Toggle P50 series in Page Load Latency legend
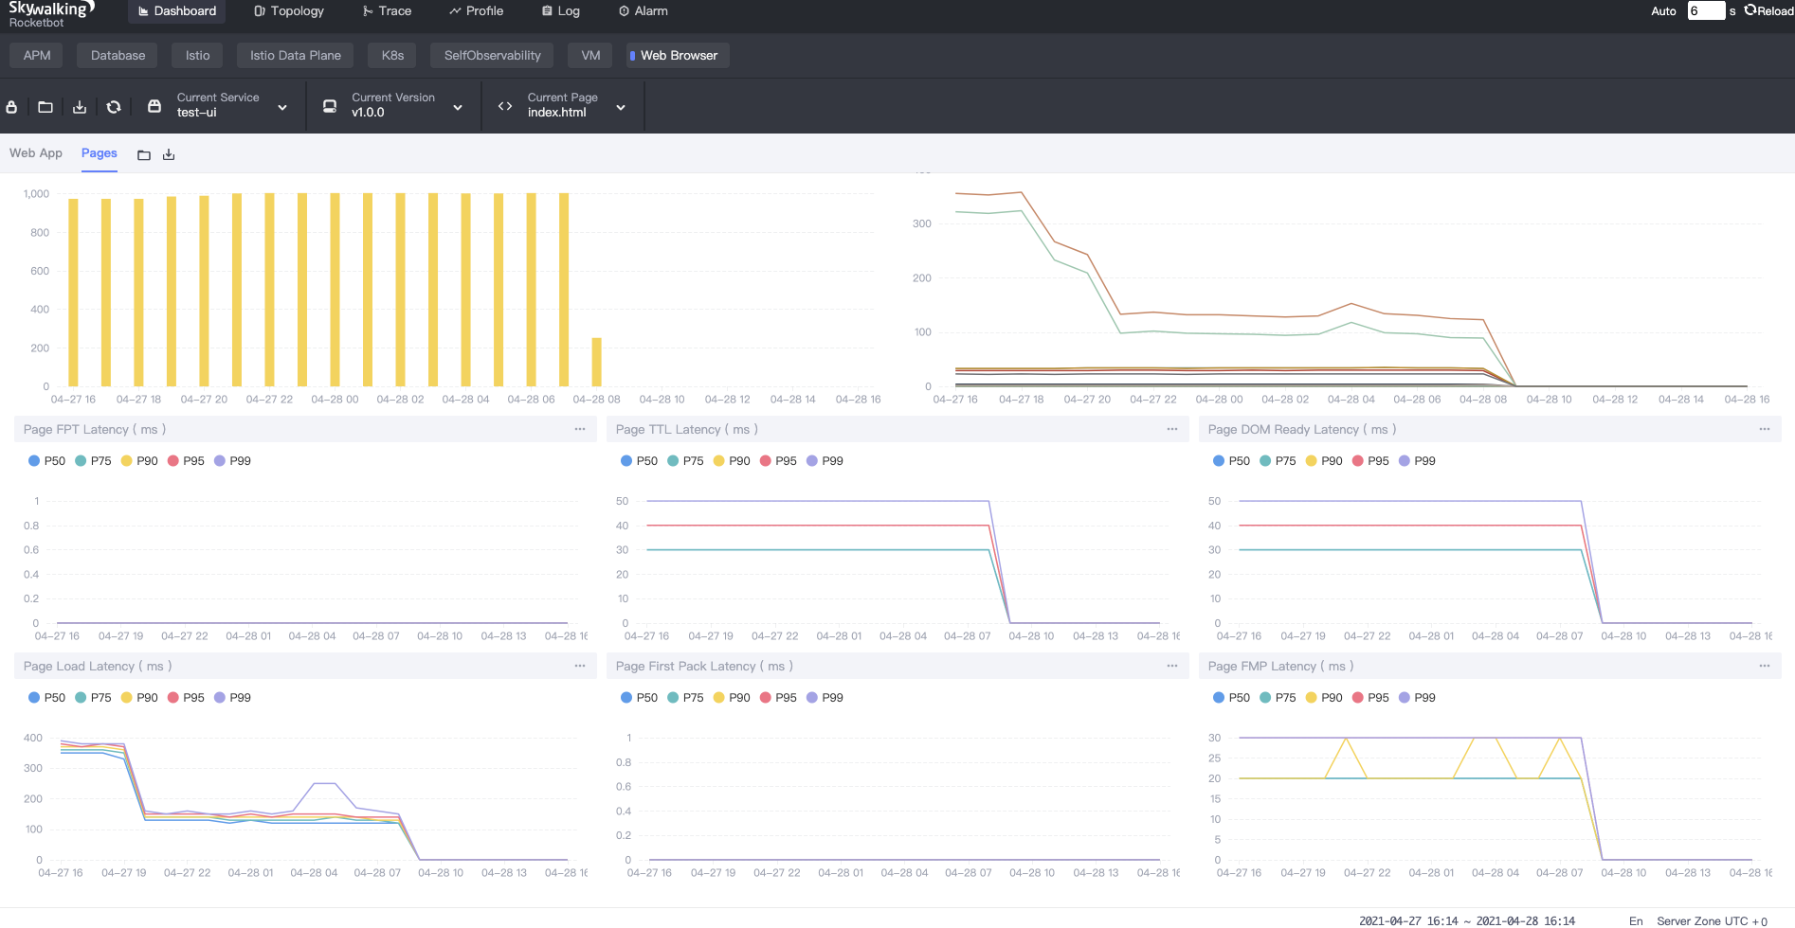The image size is (1795, 928). pyautogui.click(x=46, y=698)
